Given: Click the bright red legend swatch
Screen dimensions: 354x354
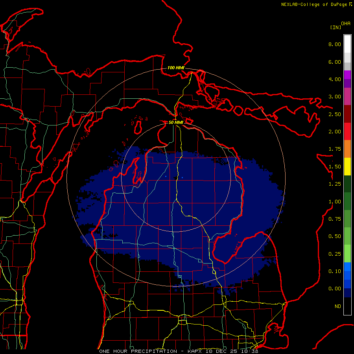Looking at the screenshot, I should [347, 131].
